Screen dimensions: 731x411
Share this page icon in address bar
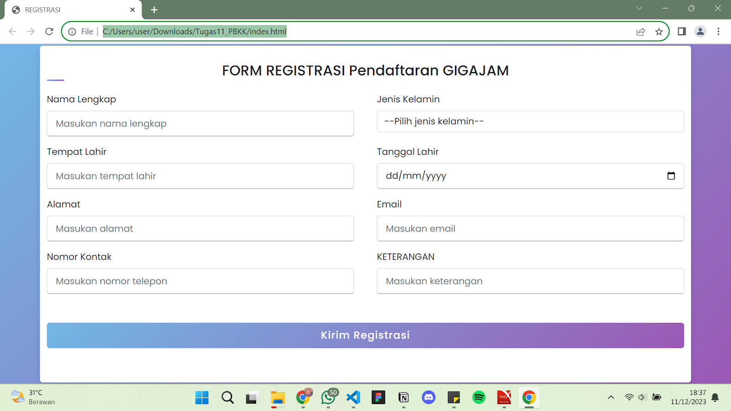pyautogui.click(x=641, y=32)
